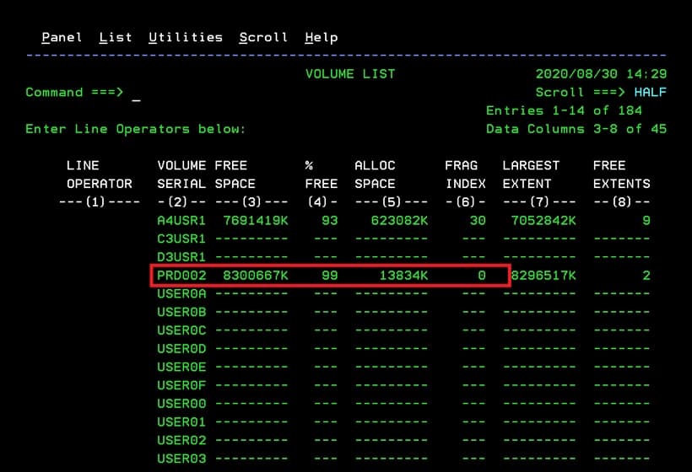The height and width of the screenshot is (472, 692).
Task: Click the ALLOC SPACE column header
Action: [x=375, y=174]
